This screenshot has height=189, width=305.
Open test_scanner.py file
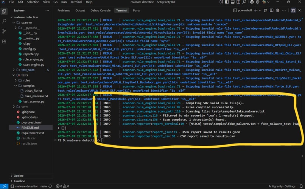(x=34, y=102)
